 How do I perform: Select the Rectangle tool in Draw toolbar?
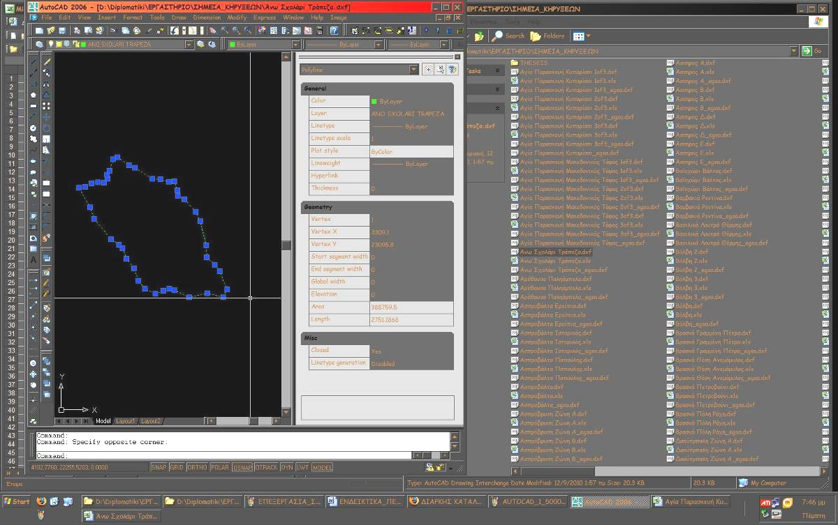coord(34,106)
